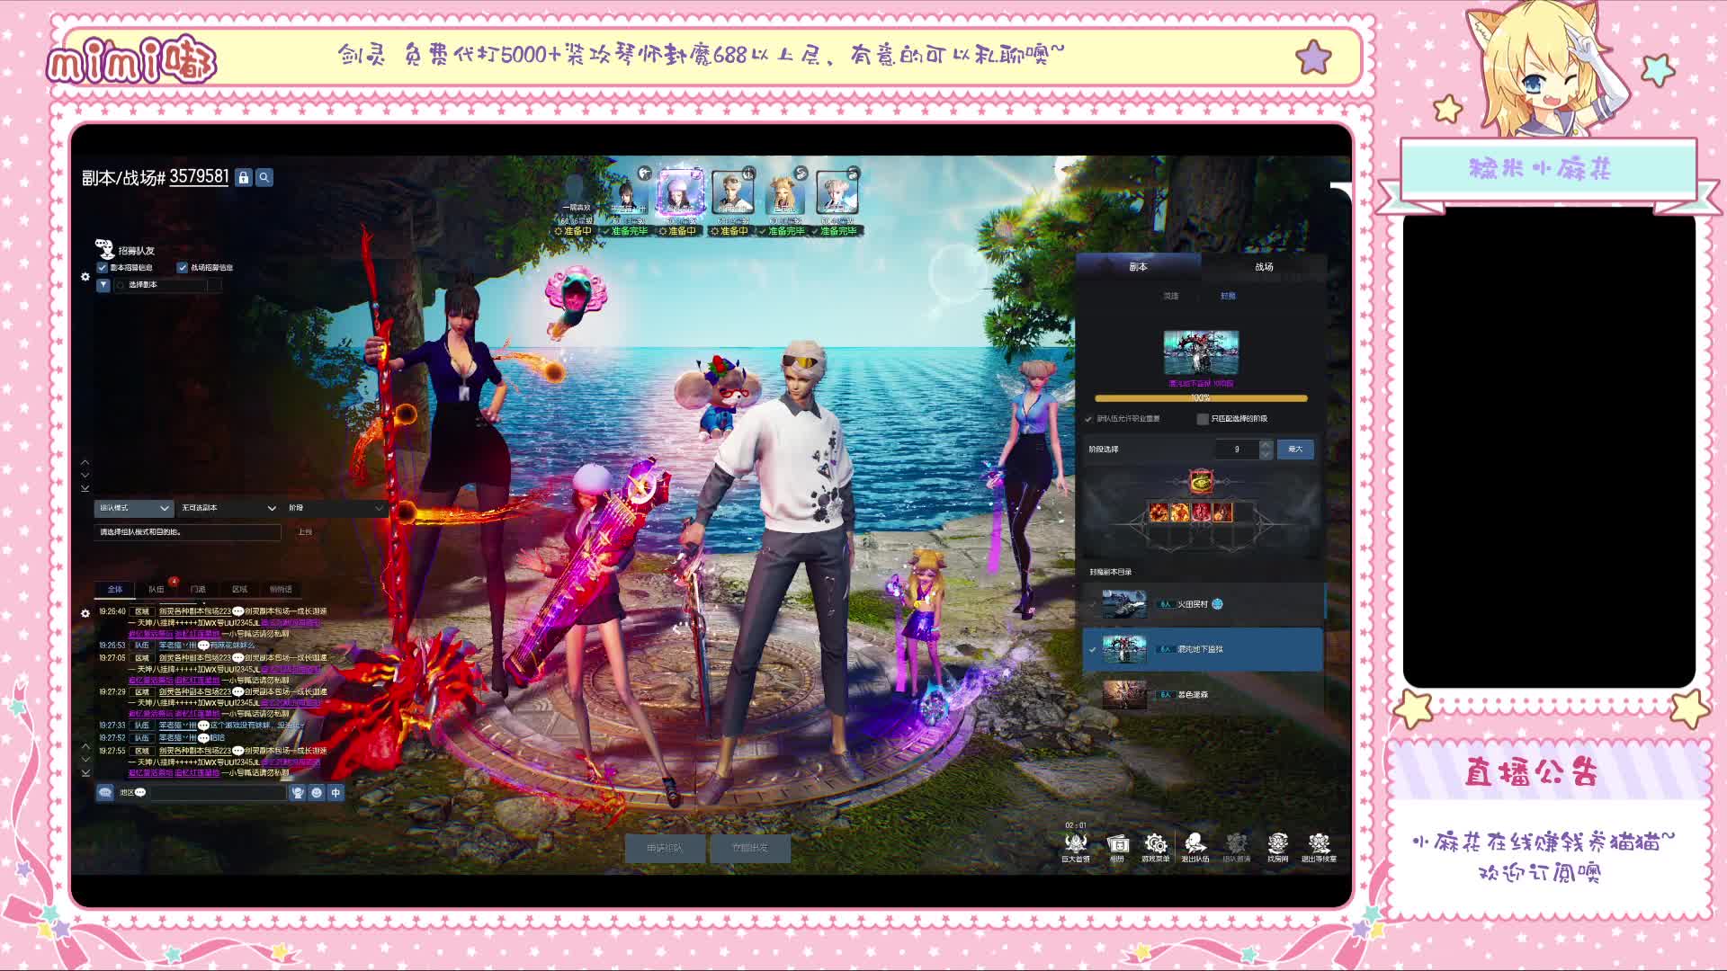Uncheck 副本招募信息 checkbox

(x=103, y=268)
